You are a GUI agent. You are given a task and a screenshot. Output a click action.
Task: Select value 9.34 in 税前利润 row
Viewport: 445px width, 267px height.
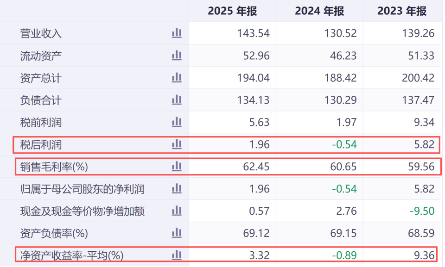424,123
